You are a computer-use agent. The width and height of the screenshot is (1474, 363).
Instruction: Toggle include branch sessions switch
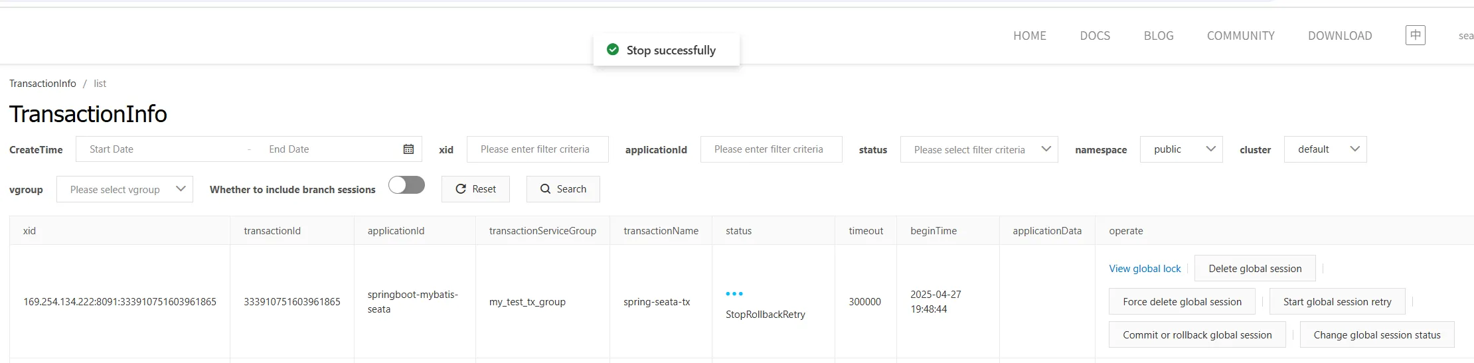(x=406, y=185)
